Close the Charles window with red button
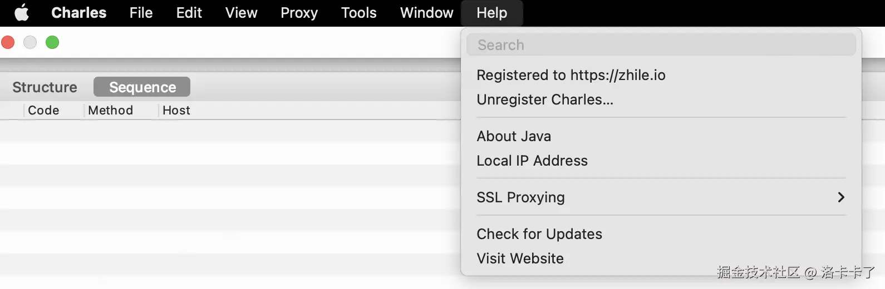 (8, 42)
